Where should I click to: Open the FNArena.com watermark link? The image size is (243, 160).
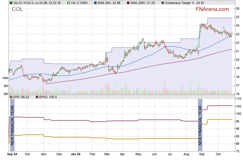click(212, 9)
